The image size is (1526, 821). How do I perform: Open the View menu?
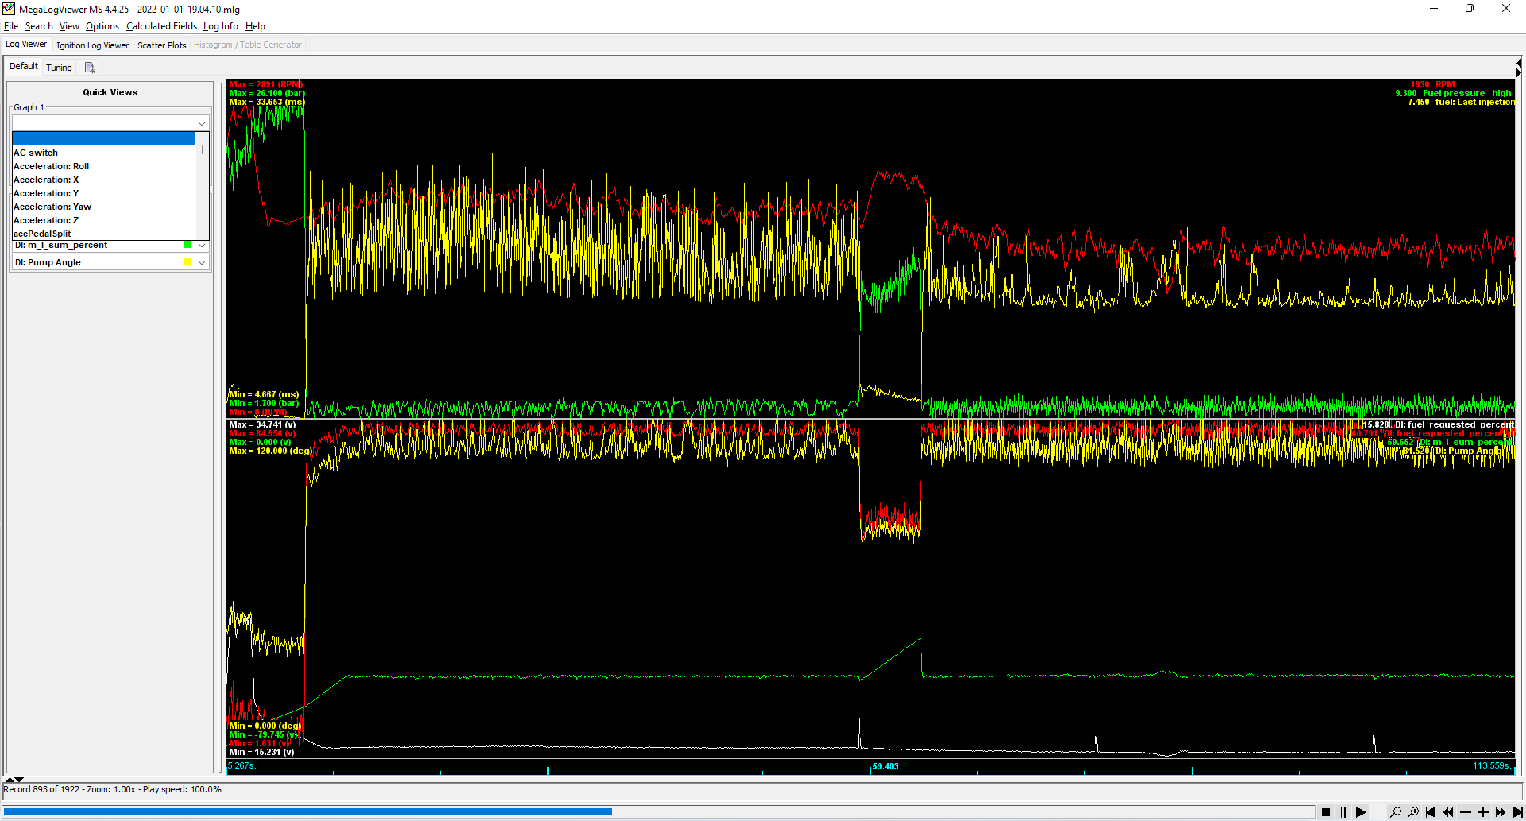pos(69,26)
